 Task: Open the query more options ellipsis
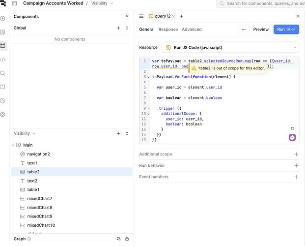click(x=244, y=30)
